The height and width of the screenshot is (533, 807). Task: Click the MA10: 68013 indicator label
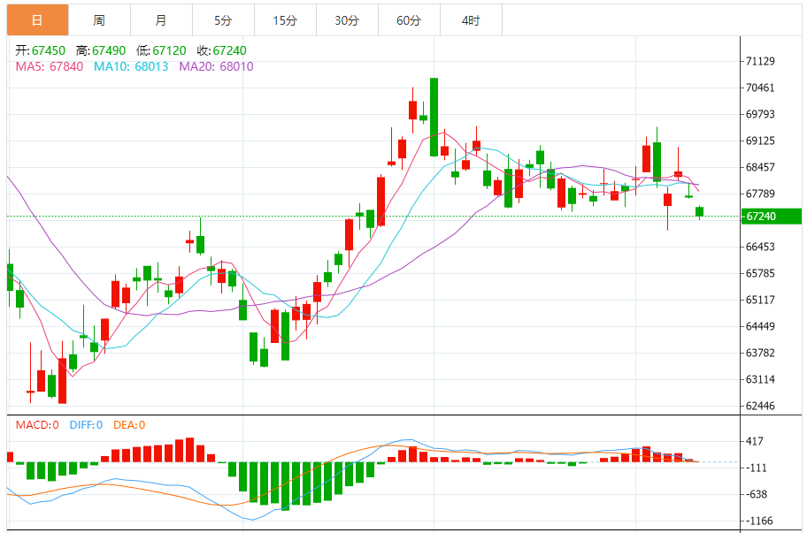131,66
